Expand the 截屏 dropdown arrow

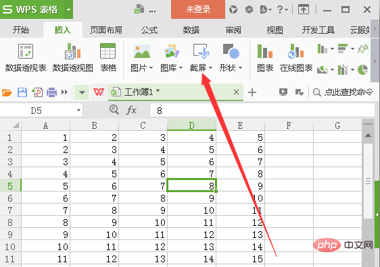(x=210, y=68)
